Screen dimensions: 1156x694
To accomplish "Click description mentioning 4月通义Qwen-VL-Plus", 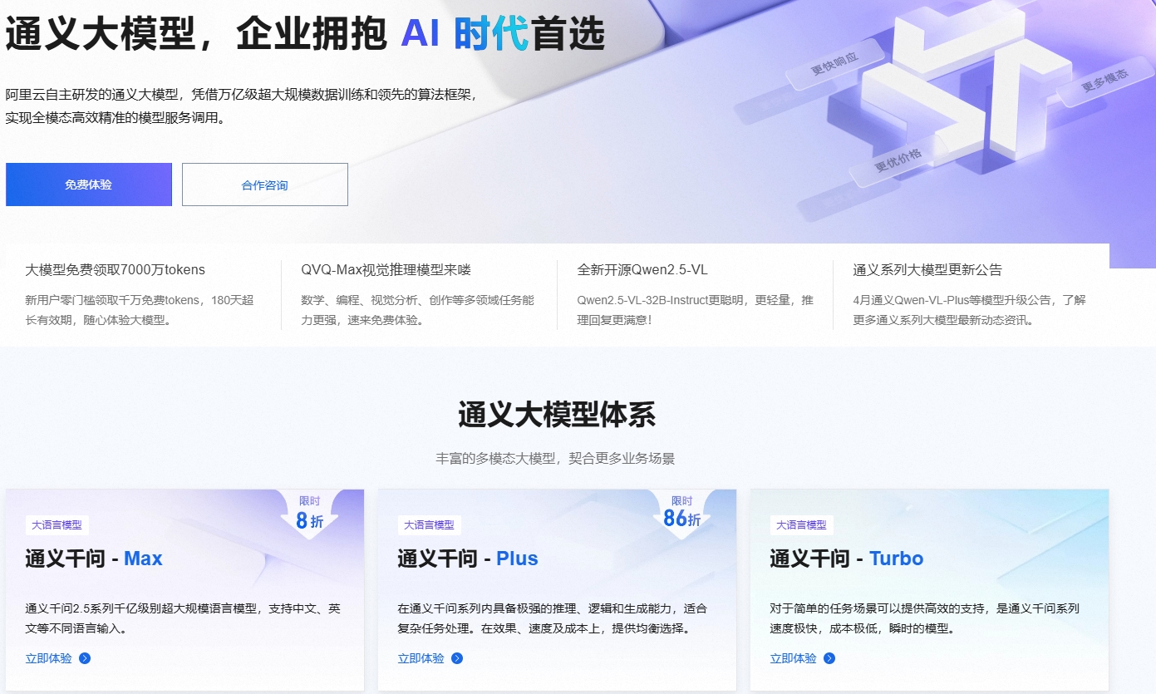I will point(969,310).
